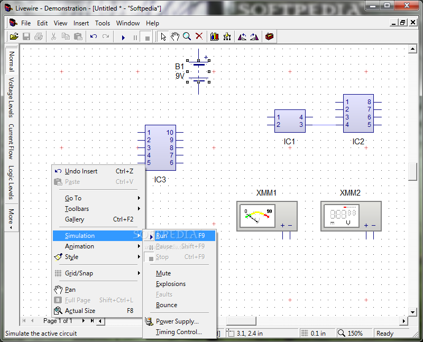Restore the inner document window
423x342 pixels.
pos(402,23)
